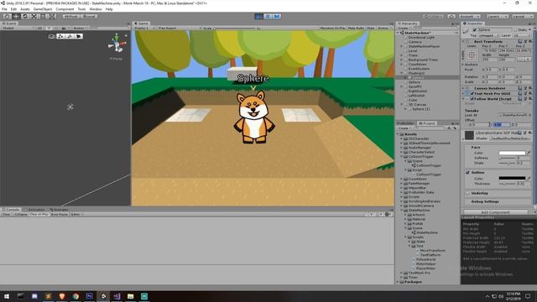Viewport: 537px width, 302px height.
Task: Adjust the Face Dilate slider
Action: click(507, 163)
